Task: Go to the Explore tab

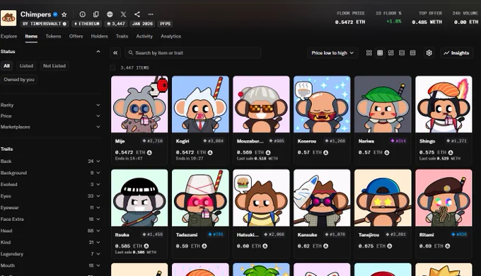Action: click(x=9, y=36)
